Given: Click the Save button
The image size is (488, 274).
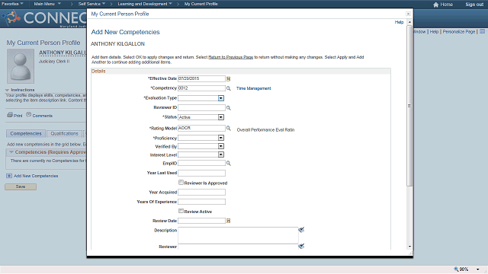Looking at the screenshot, I should [x=21, y=186].
